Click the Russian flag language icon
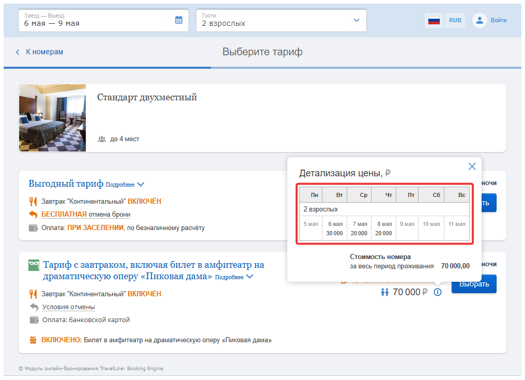The width and height of the screenshot is (525, 380). pyautogui.click(x=434, y=21)
